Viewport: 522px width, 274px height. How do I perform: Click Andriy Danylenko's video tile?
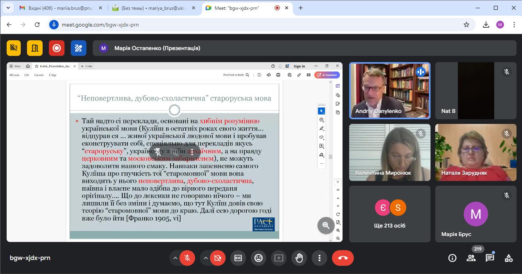click(389, 91)
